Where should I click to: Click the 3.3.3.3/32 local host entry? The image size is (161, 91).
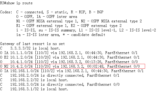(x=30, y=48)
